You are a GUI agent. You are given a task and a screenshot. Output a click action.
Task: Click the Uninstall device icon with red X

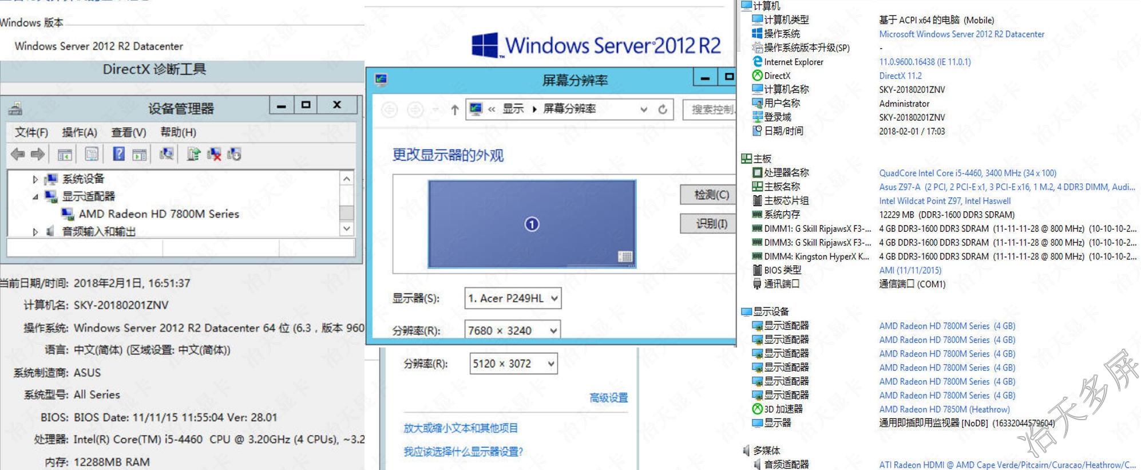(x=214, y=154)
